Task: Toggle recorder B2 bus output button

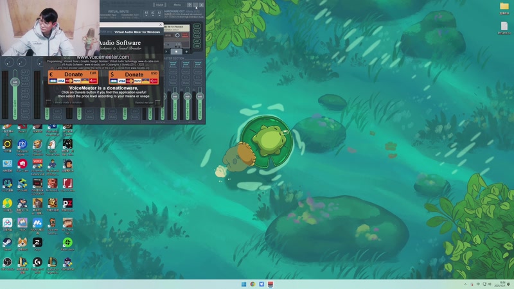Action: pyautogui.click(x=197, y=46)
